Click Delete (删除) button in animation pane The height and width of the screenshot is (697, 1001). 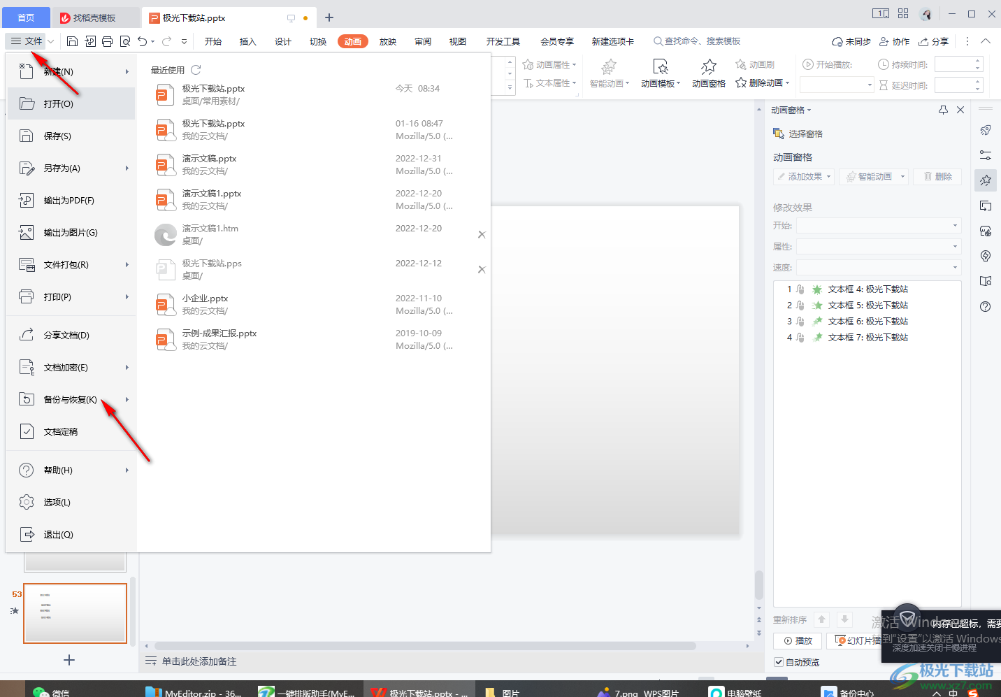[937, 176]
